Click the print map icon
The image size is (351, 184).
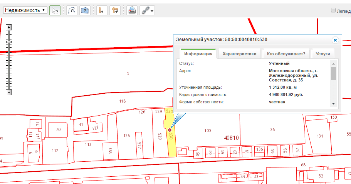[132, 10]
